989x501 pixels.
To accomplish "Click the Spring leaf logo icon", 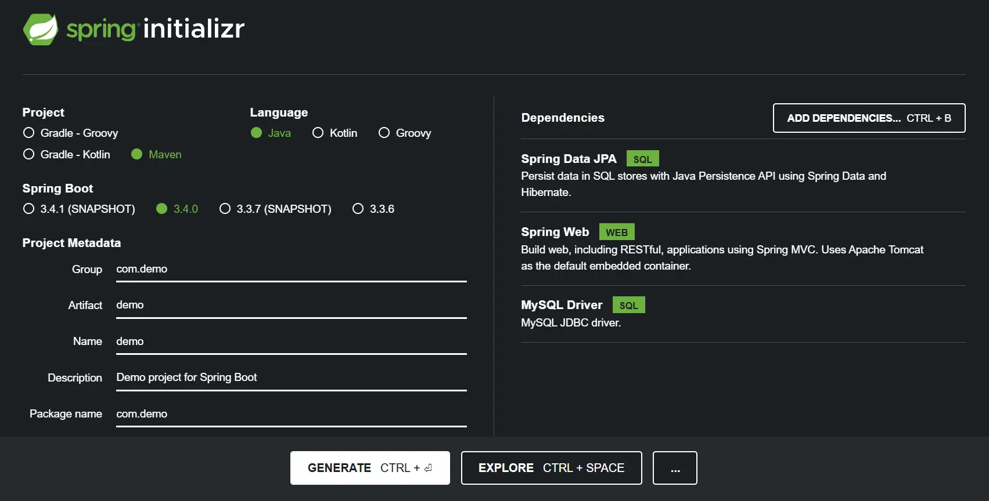I will [41, 29].
